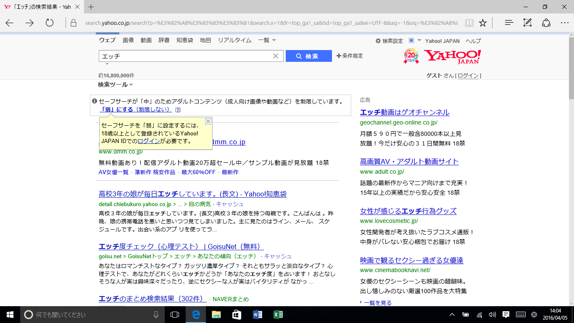Open the Edge Hub panel
The image size is (574, 323).
coord(509,23)
